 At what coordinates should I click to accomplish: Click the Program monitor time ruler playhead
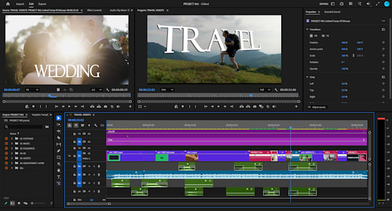[251, 95]
